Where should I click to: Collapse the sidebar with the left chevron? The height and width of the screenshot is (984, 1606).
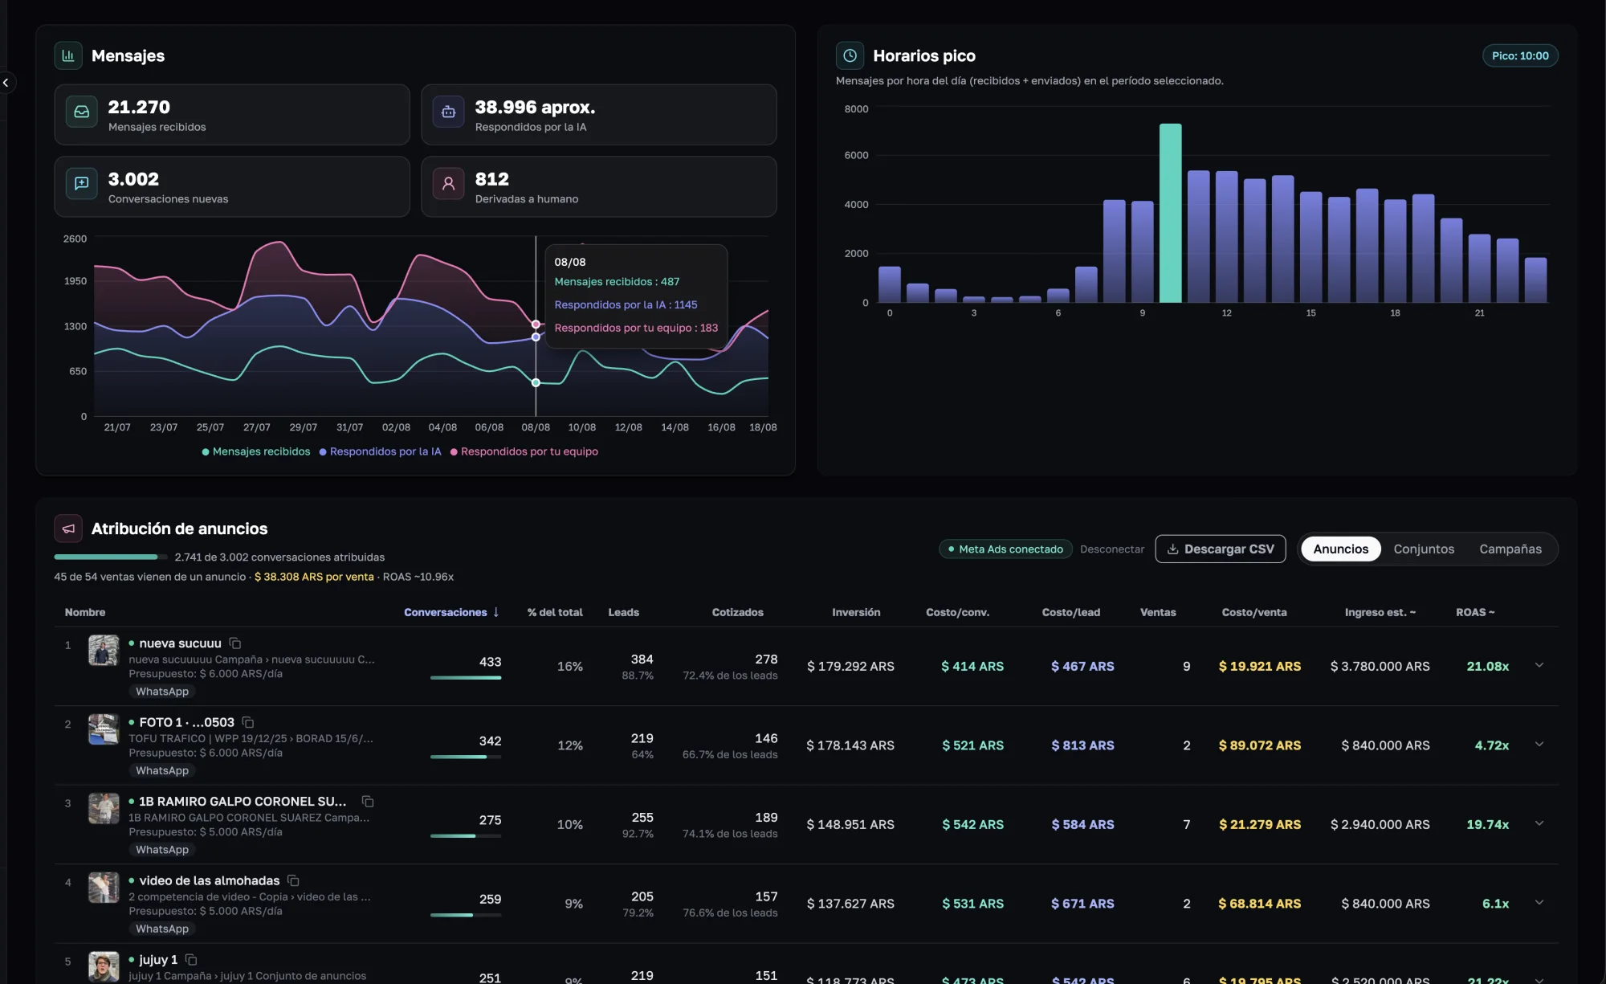coord(6,82)
